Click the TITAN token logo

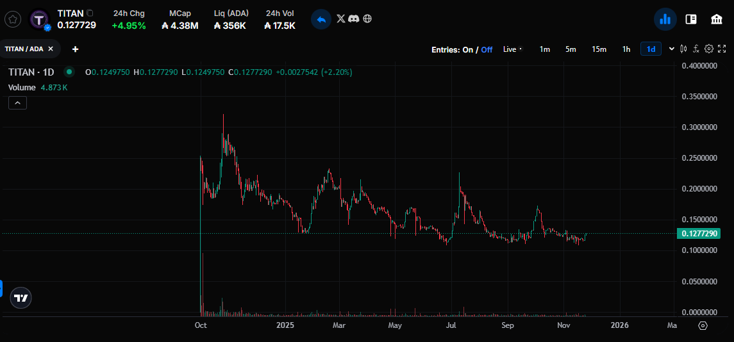39,19
